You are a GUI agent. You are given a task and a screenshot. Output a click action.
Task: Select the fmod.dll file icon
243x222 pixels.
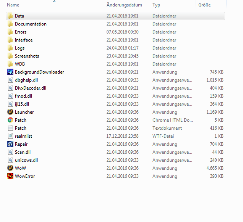coord(10,96)
